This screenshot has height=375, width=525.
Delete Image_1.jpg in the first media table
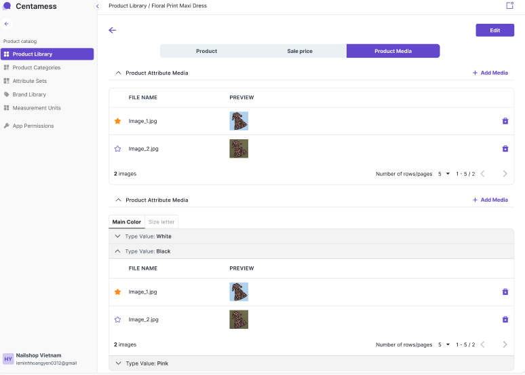point(505,121)
